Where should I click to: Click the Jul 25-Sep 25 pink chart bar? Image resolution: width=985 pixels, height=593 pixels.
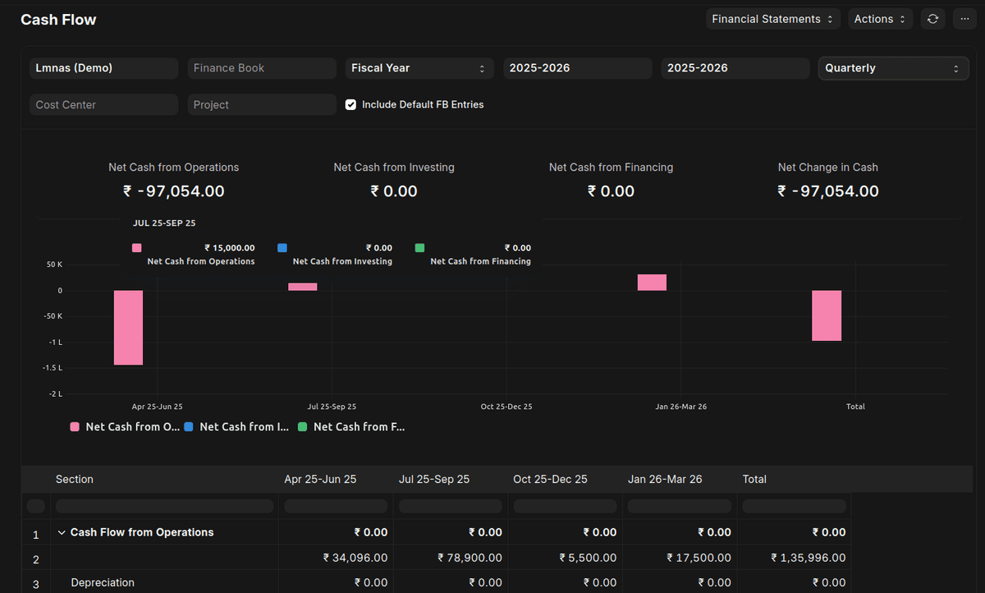coord(303,287)
